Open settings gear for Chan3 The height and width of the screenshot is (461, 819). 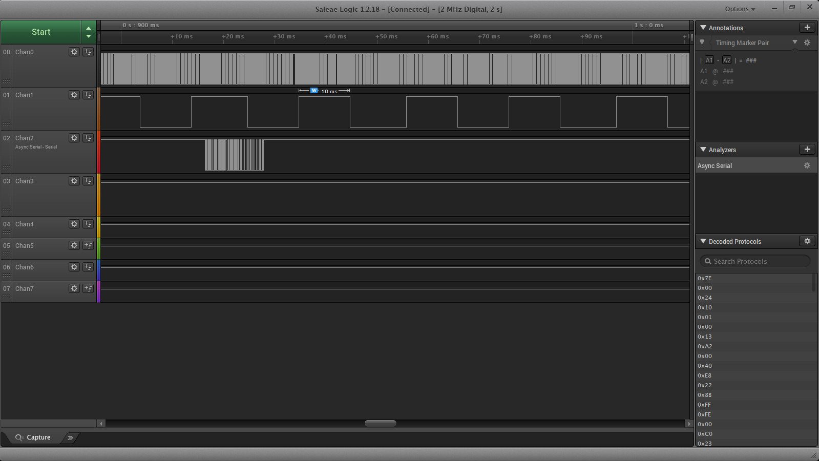click(74, 181)
